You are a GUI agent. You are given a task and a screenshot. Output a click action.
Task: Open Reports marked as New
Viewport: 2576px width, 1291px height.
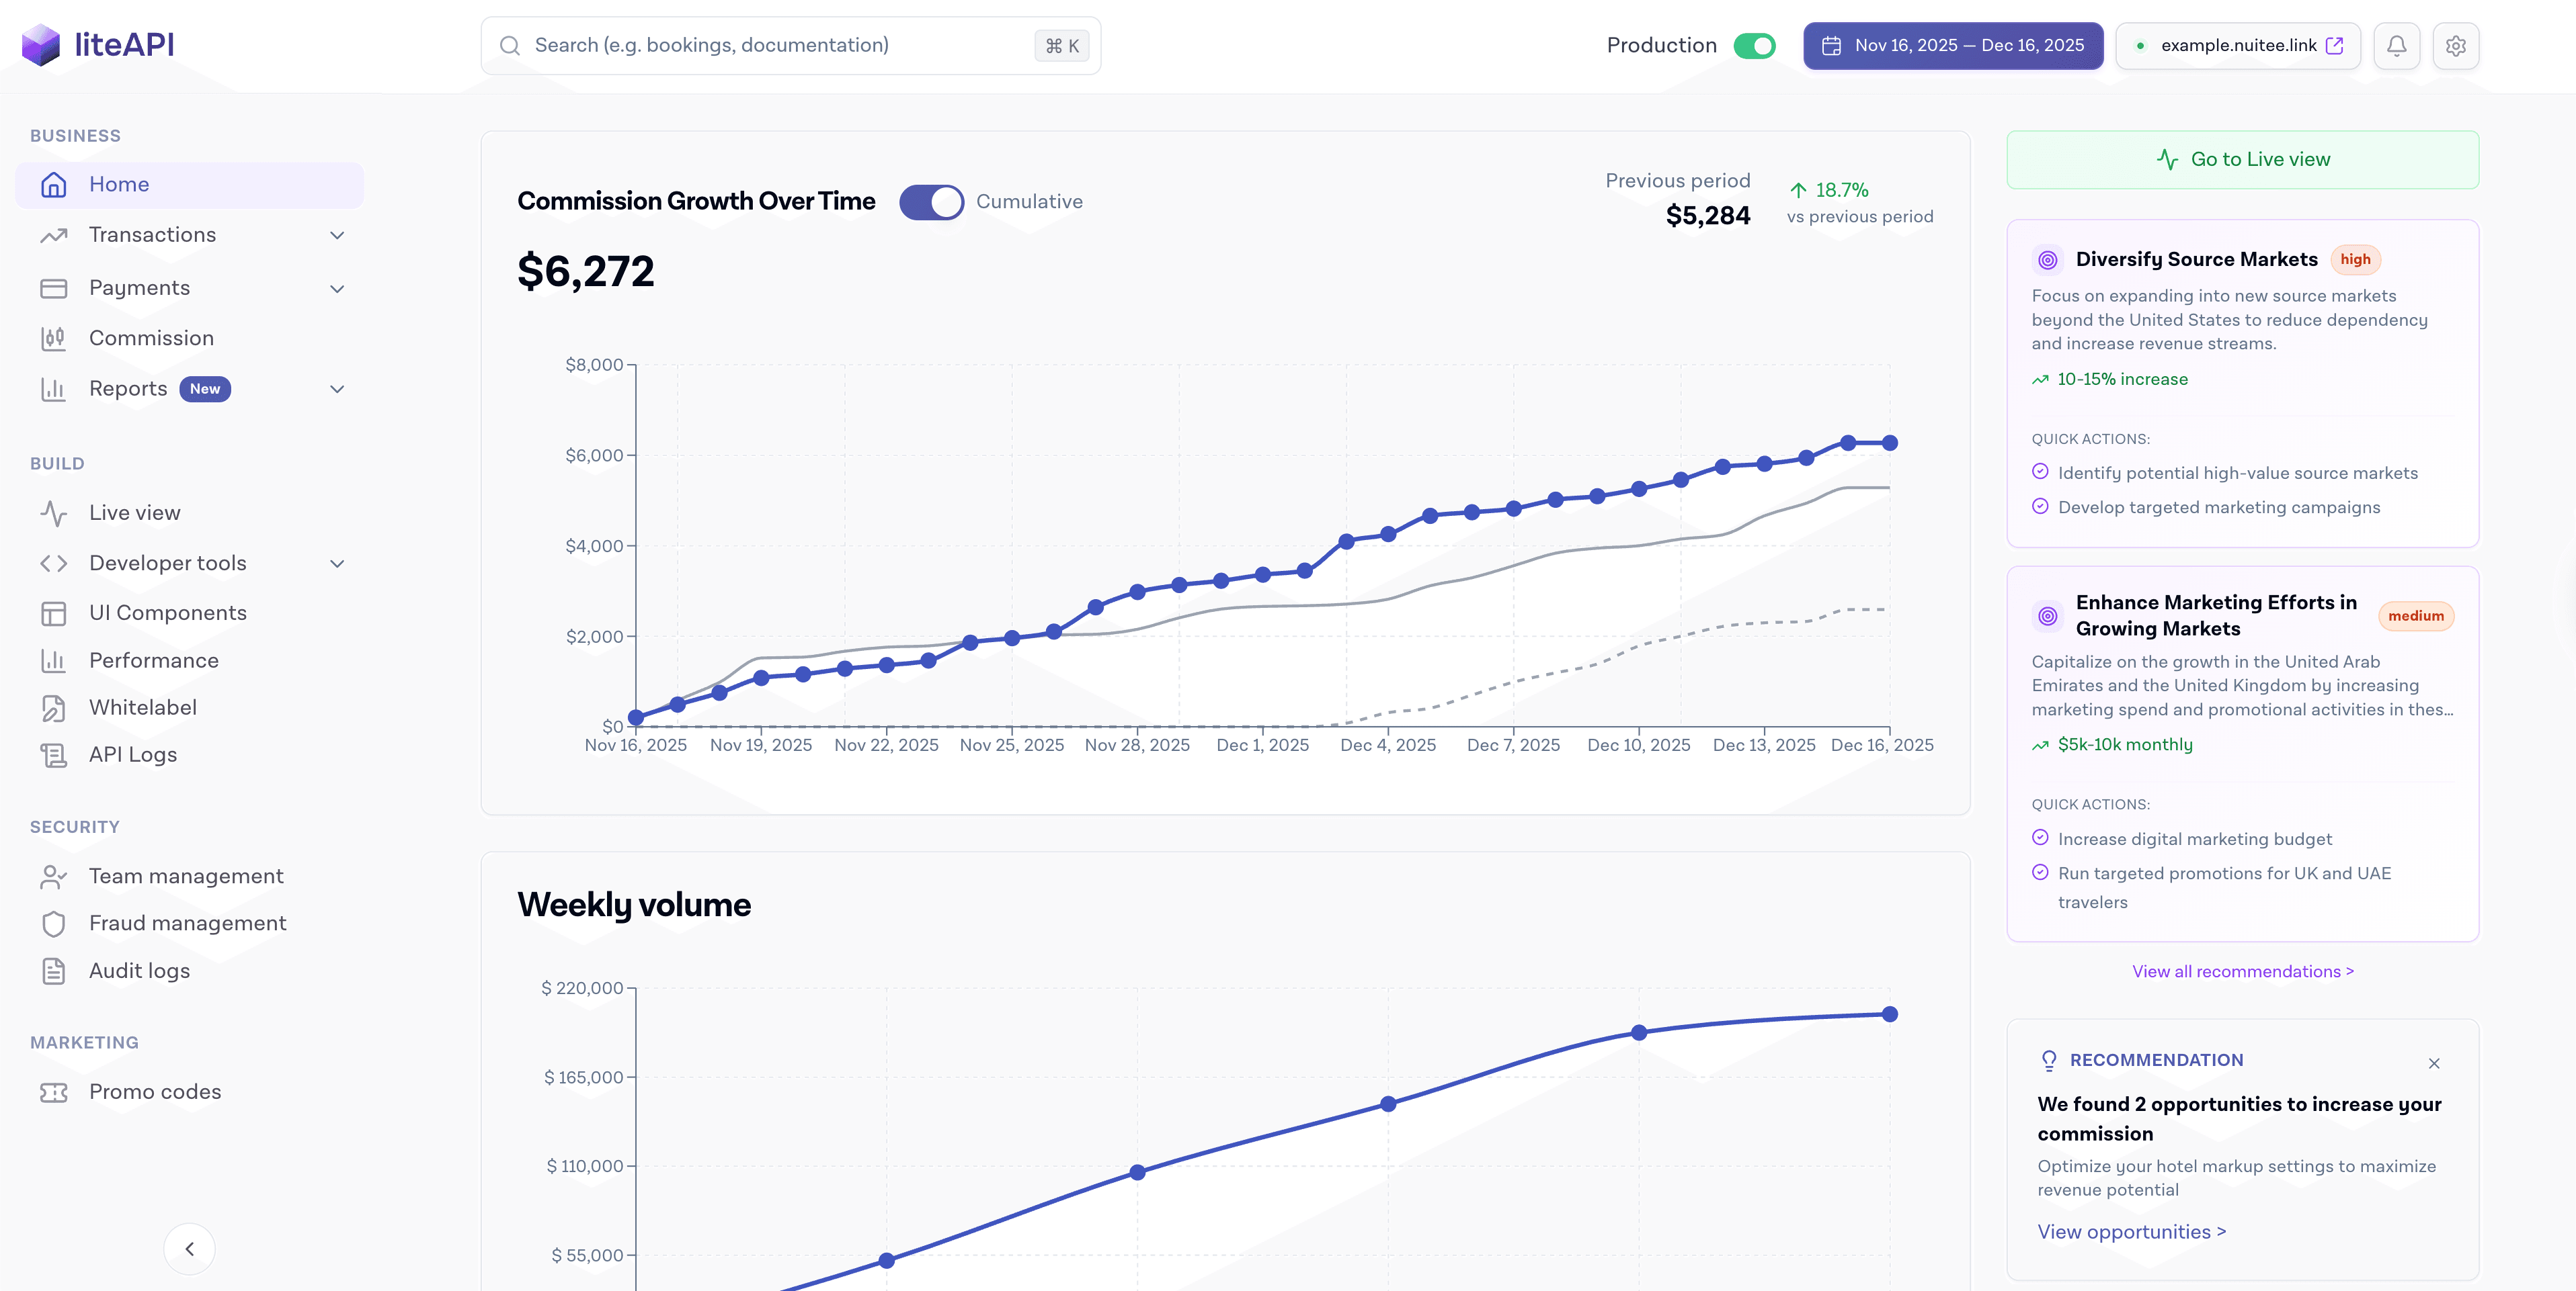(128, 389)
